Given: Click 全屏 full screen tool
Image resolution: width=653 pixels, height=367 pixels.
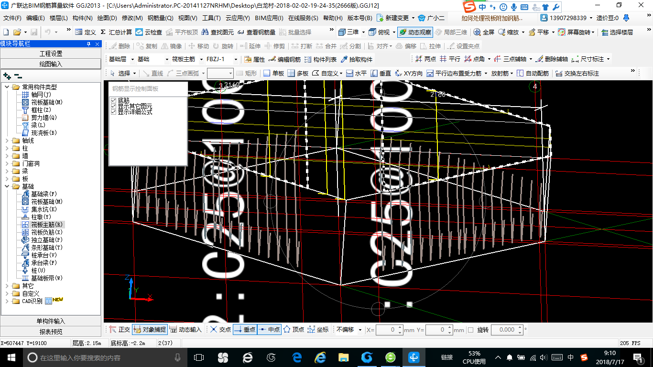Looking at the screenshot, I should (484, 32).
